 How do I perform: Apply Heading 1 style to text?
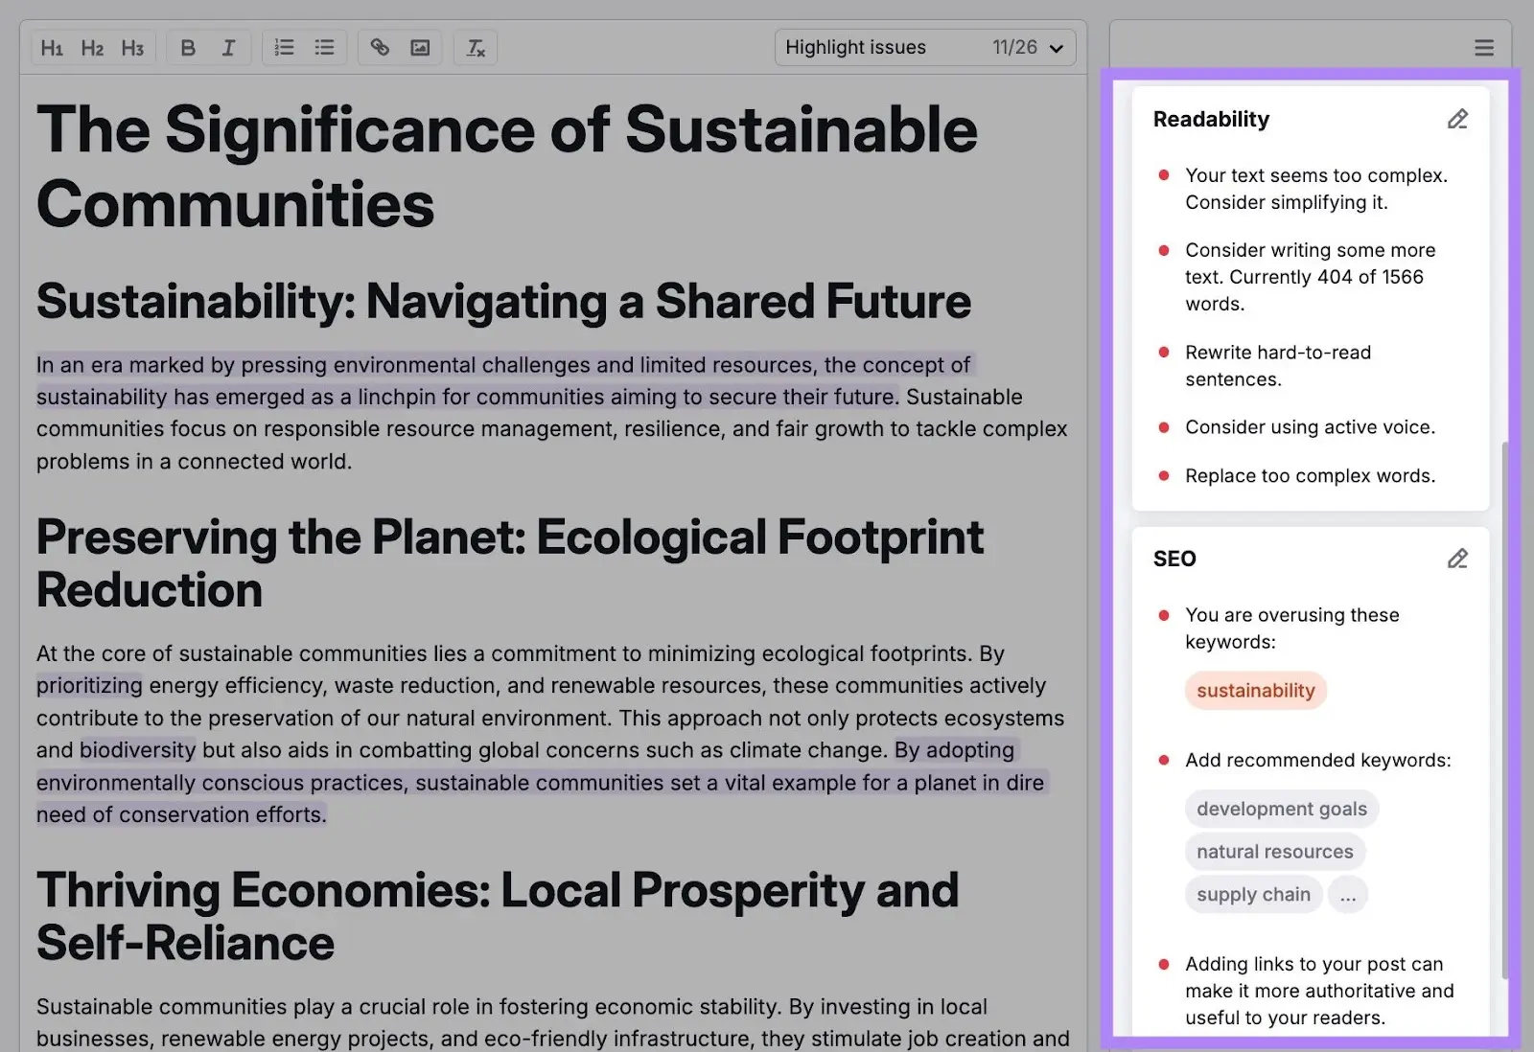click(53, 47)
